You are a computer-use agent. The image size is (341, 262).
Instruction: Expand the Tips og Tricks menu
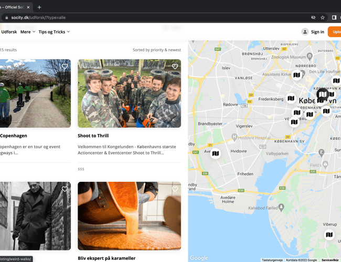(54, 32)
